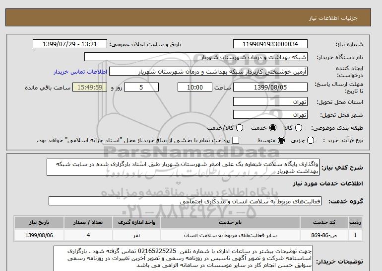Click service code cell ص-86-869
The width and height of the screenshot is (382, 271).
pyautogui.click(x=324, y=235)
